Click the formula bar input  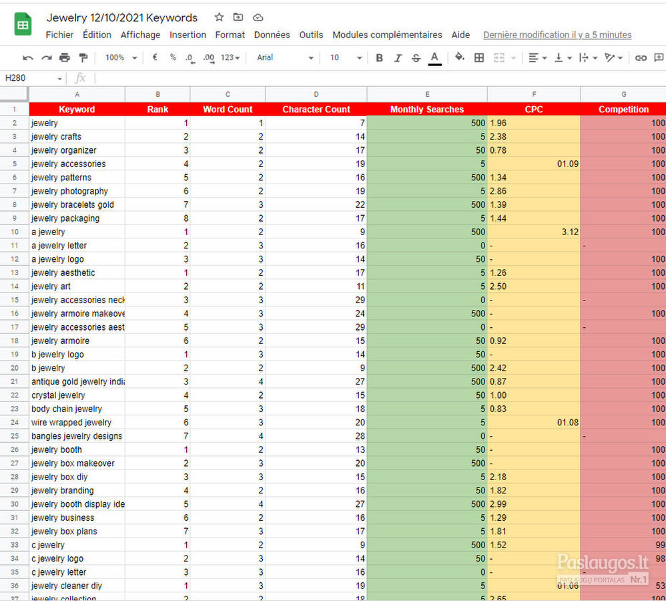click(x=380, y=78)
